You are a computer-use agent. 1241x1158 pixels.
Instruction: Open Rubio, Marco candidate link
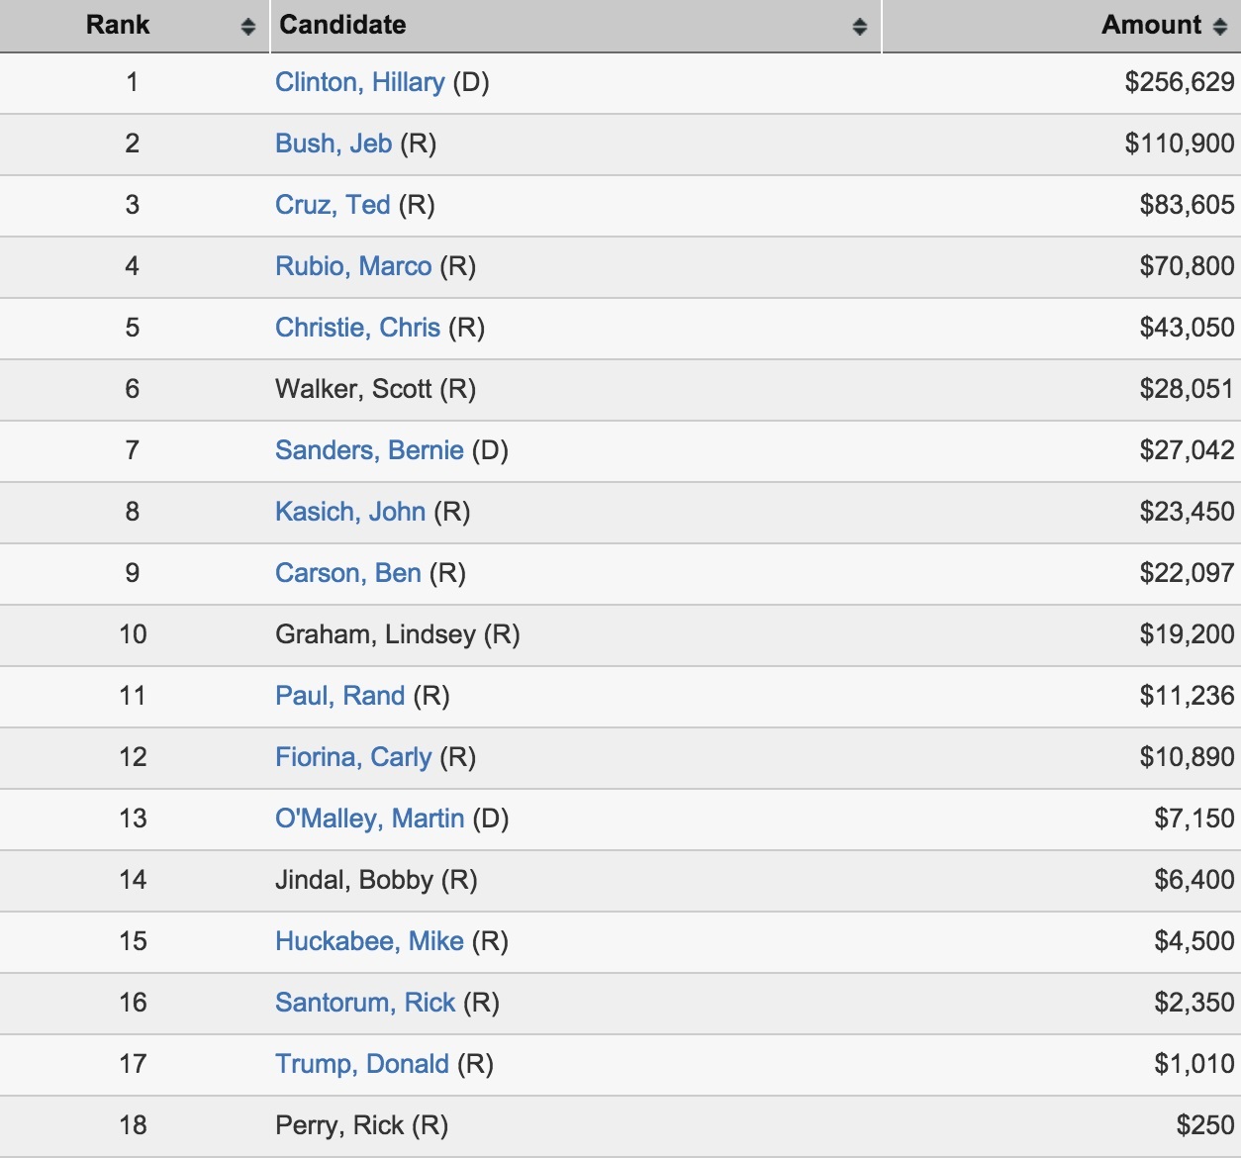[x=353, y=266]
